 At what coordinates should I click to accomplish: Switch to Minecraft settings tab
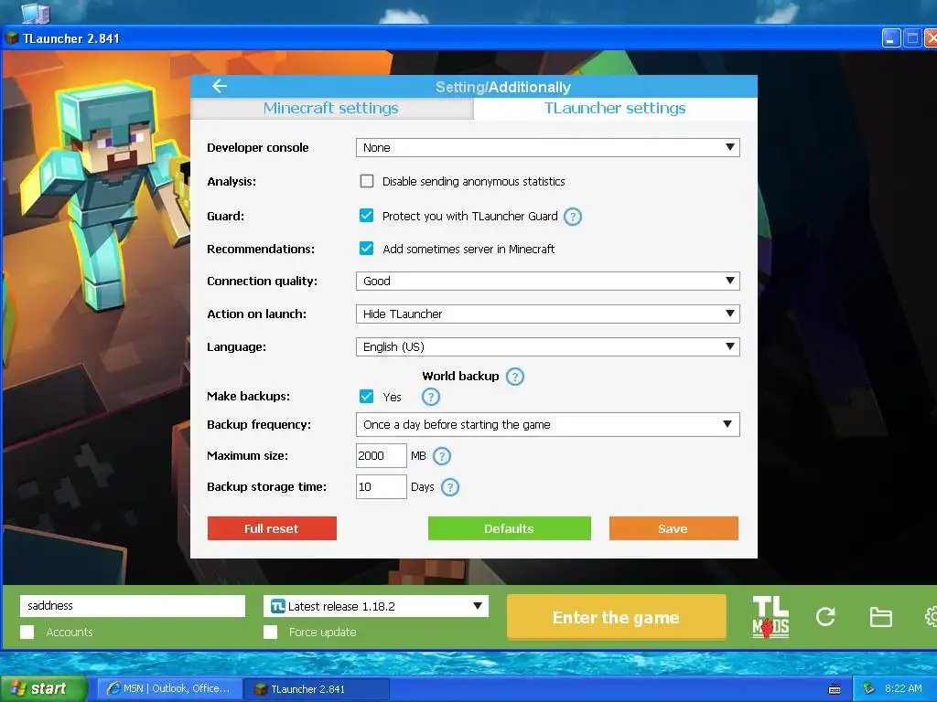click(x=331, y=108)
